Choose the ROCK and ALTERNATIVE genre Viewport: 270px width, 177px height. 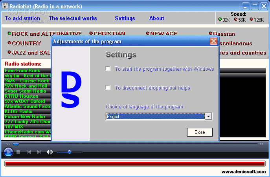tap(45, 33)
